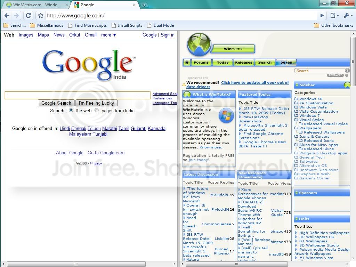Screen dimensions: 356x267
Task: Open the WinMatrix Today tab
Action: point(222,62)
